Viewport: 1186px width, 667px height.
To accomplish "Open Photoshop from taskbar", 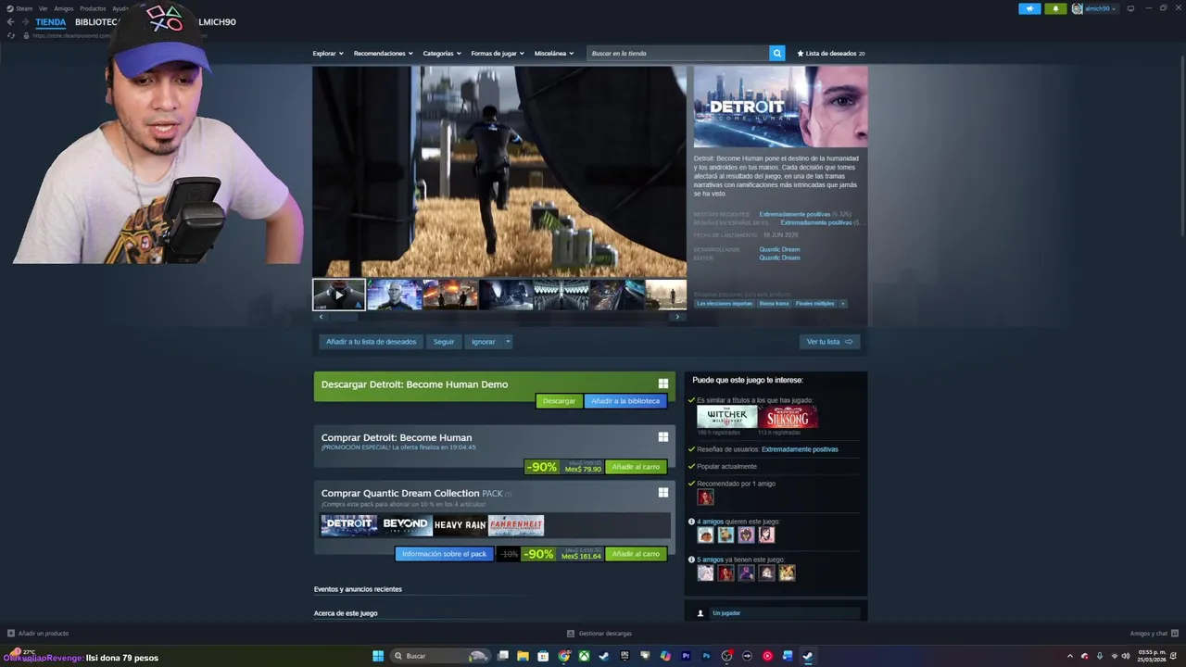I will (706, 656).
